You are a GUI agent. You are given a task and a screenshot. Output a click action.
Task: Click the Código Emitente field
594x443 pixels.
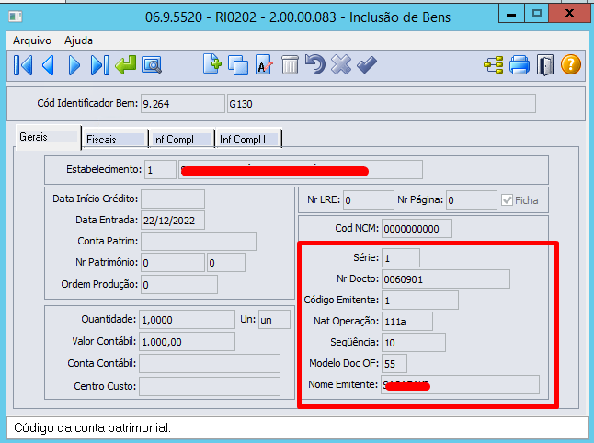click(420, 301)
